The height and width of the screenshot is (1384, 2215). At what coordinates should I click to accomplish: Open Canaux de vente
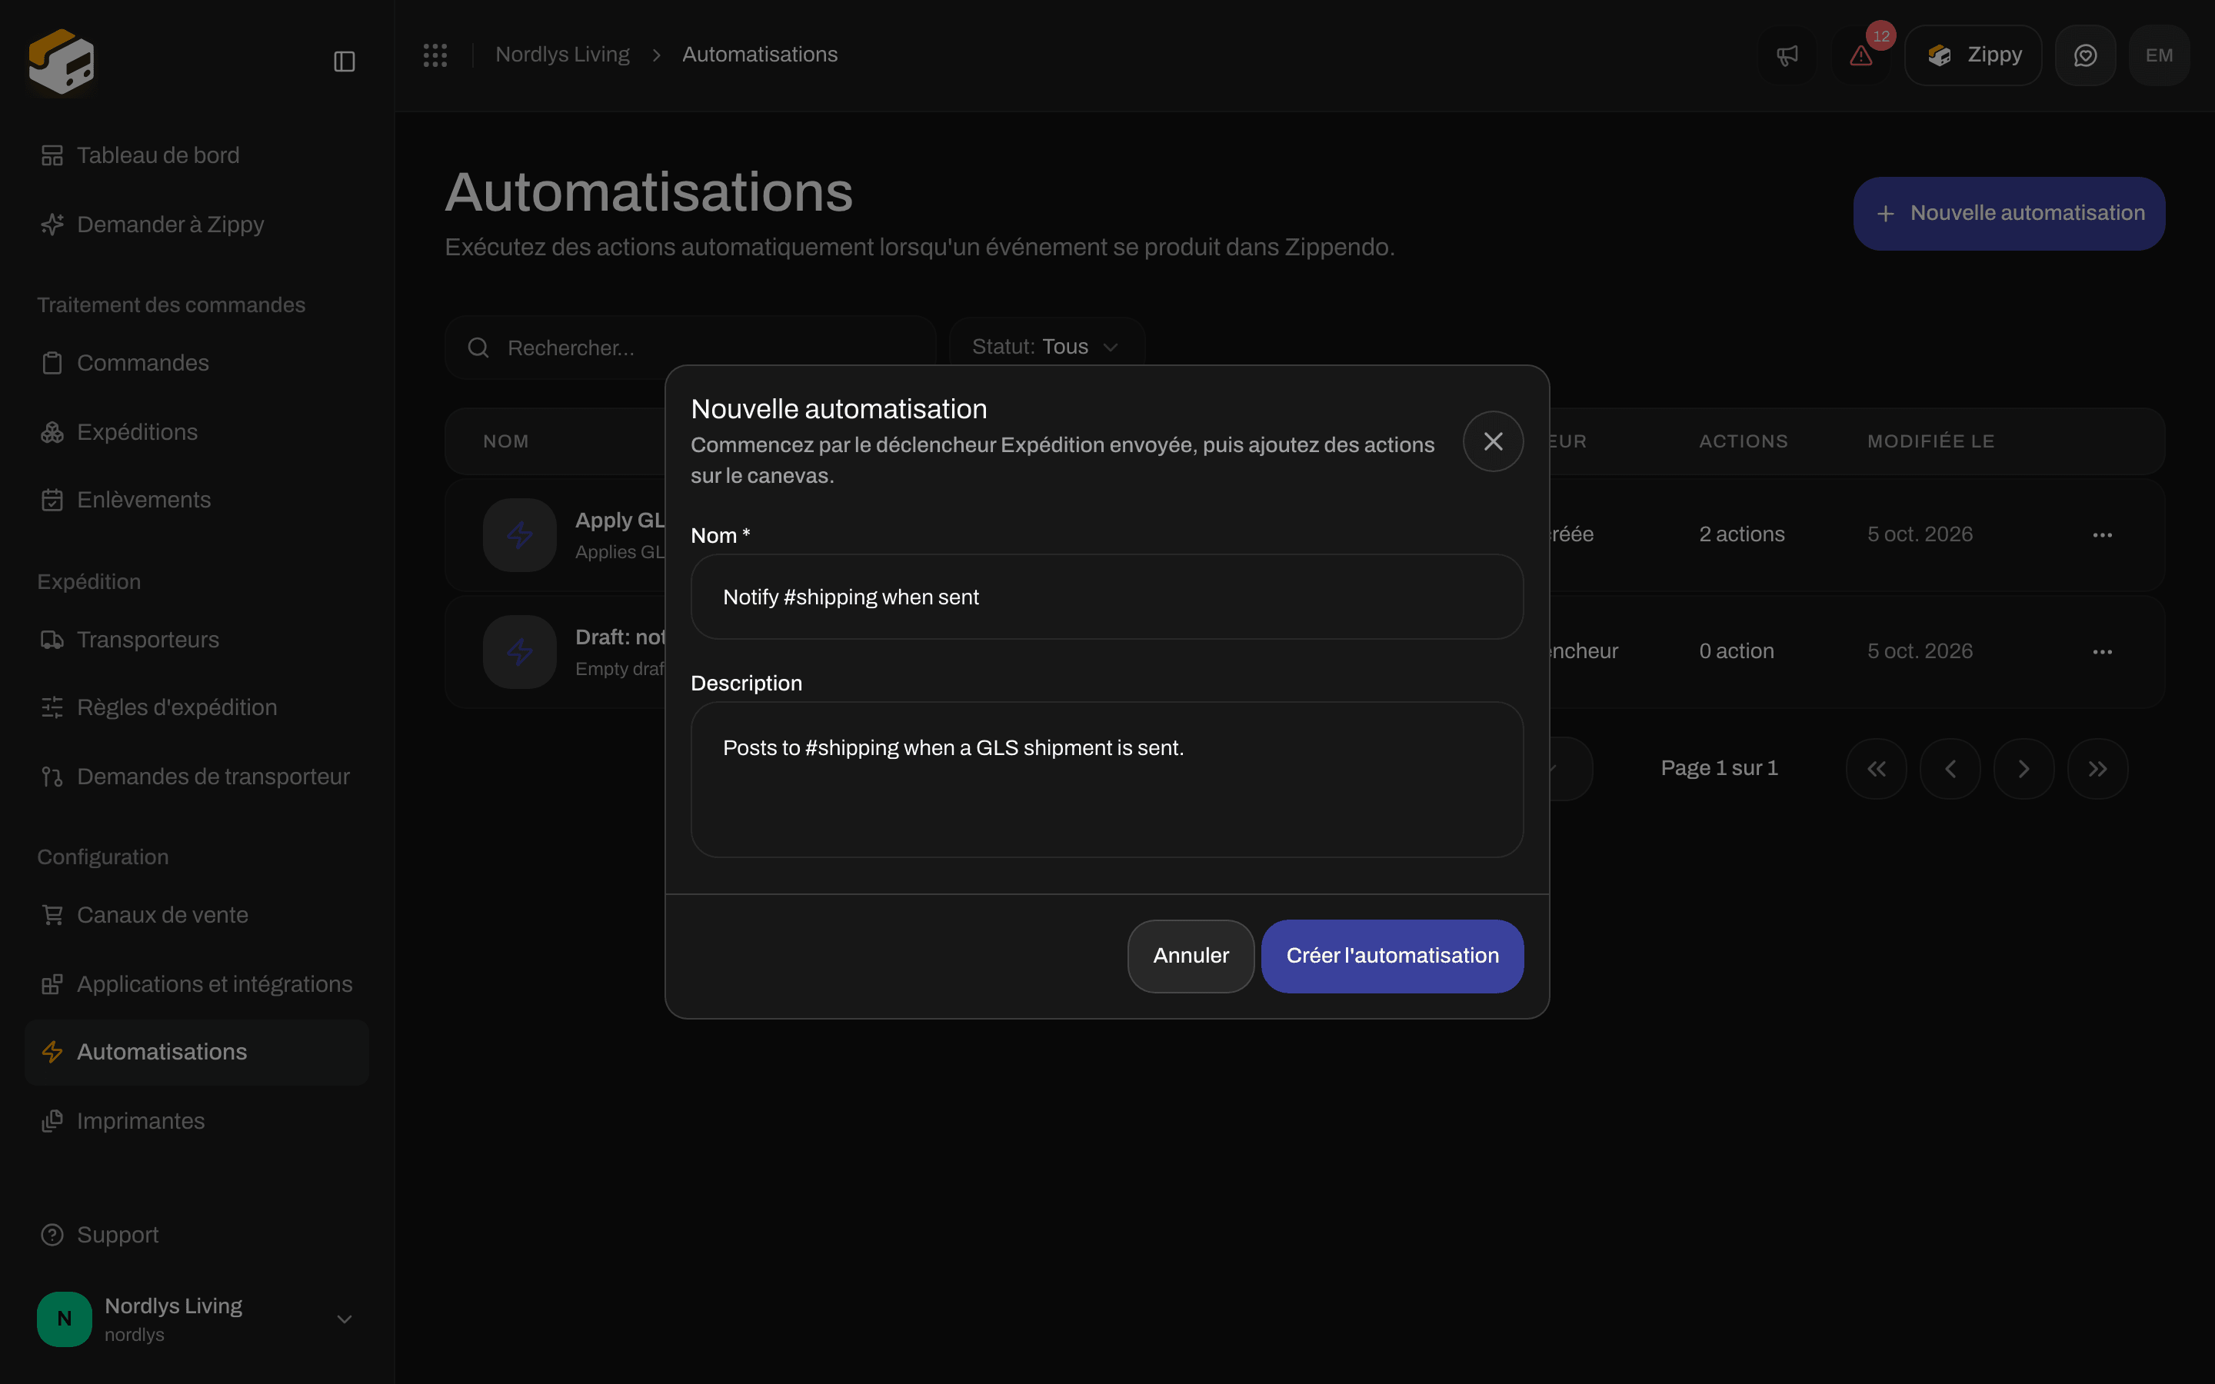pos(197,915)
